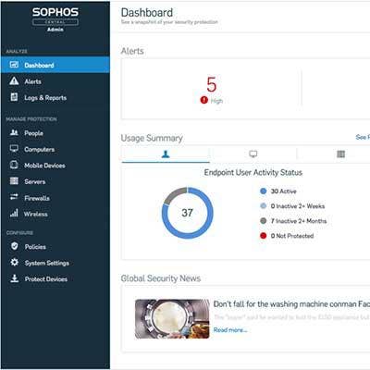Screen dimensions: 370x370
Task: Select the Servers rack icon
Action: [14, 181]
